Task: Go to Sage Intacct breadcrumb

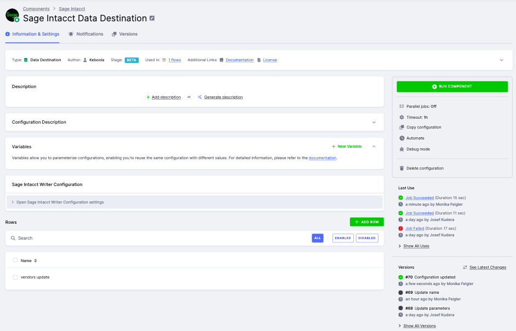Action: click(72, 9)
